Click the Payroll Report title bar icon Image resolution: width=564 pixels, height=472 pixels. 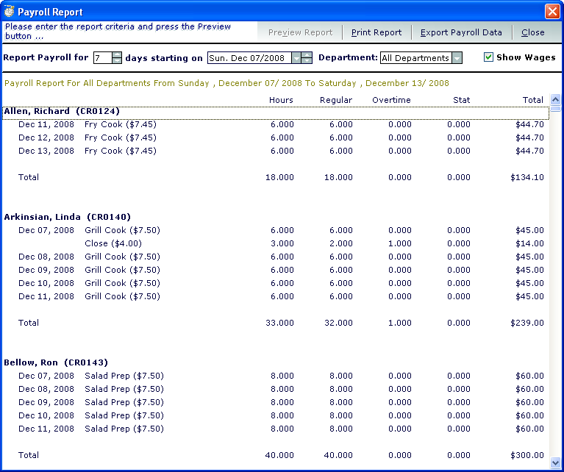tap(9, 12)
